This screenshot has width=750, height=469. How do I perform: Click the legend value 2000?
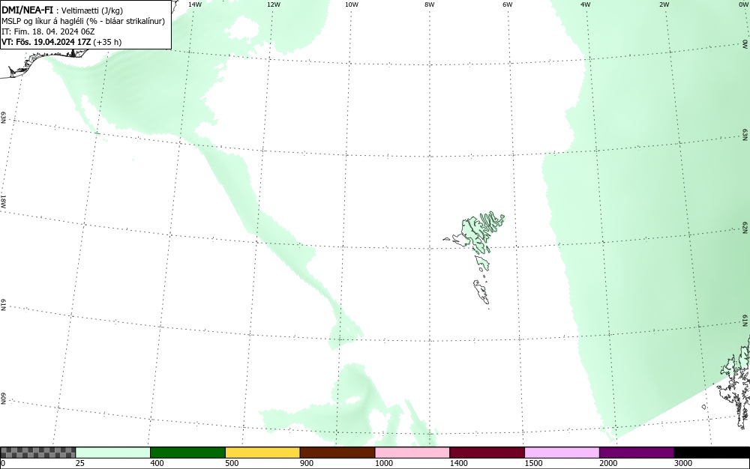click(608, 463)
